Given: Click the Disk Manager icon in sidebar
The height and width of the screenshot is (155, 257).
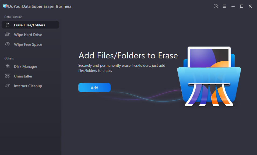Looking at the screenshot, I should click(x=8, y=66).
